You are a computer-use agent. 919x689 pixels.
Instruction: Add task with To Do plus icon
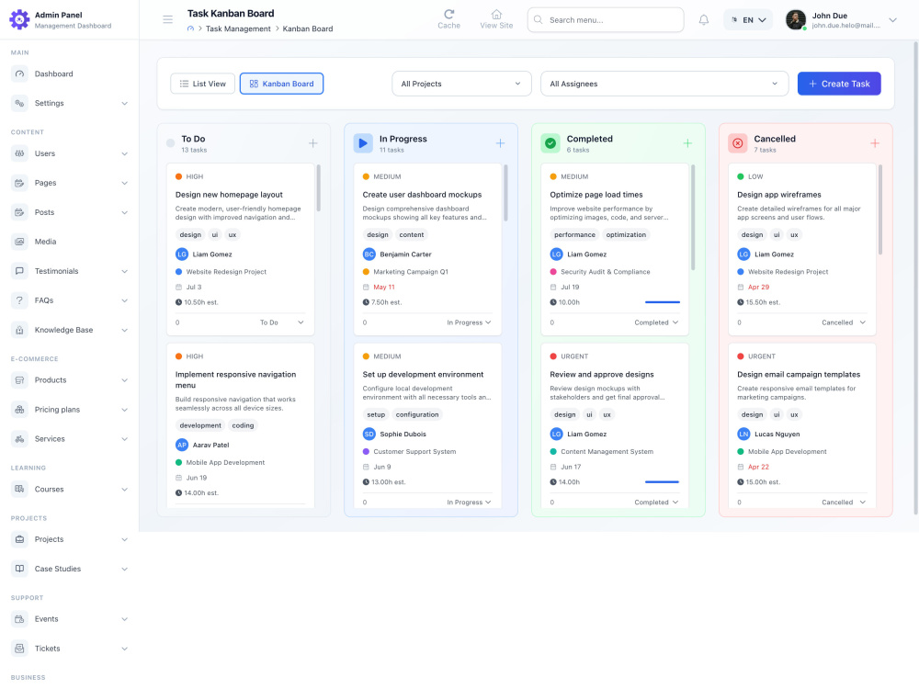(x=313, y=143)
